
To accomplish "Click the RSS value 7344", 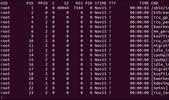I will coord(78,8).
